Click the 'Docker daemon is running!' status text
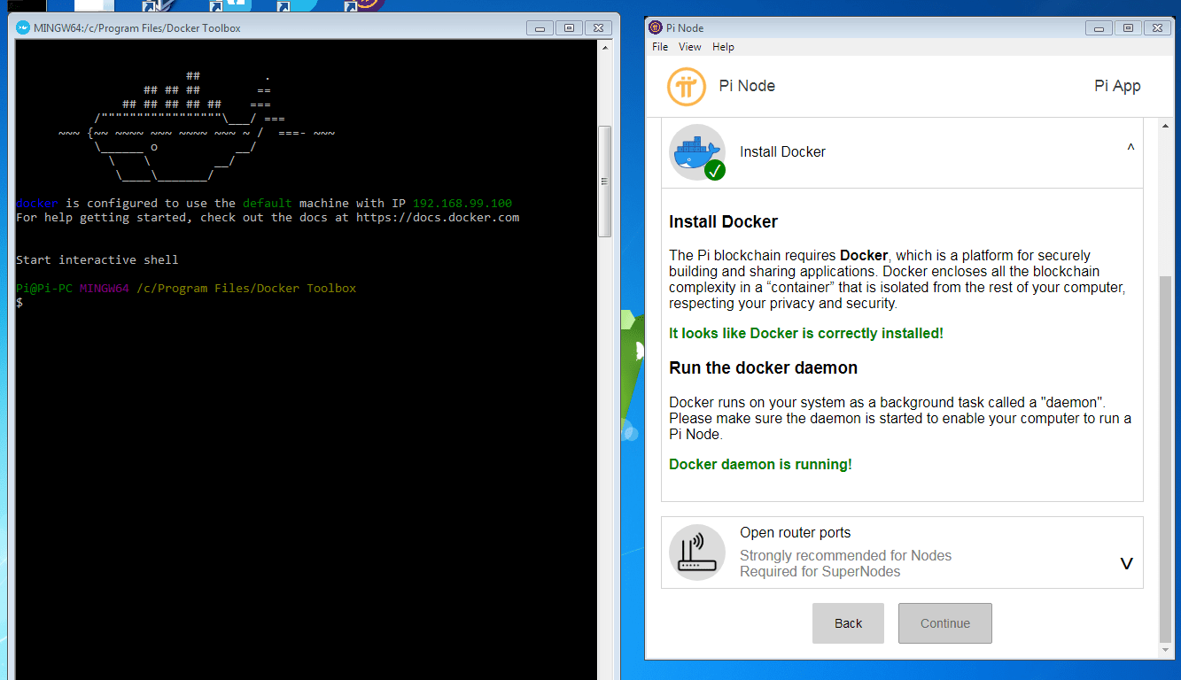 760,464
